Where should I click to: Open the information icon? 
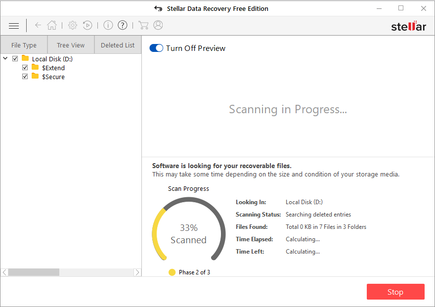(x=108, y=25)
